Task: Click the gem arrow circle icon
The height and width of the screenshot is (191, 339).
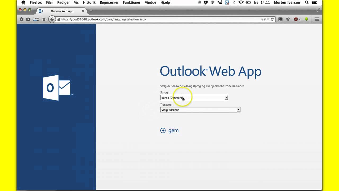Action: [163, 130]
